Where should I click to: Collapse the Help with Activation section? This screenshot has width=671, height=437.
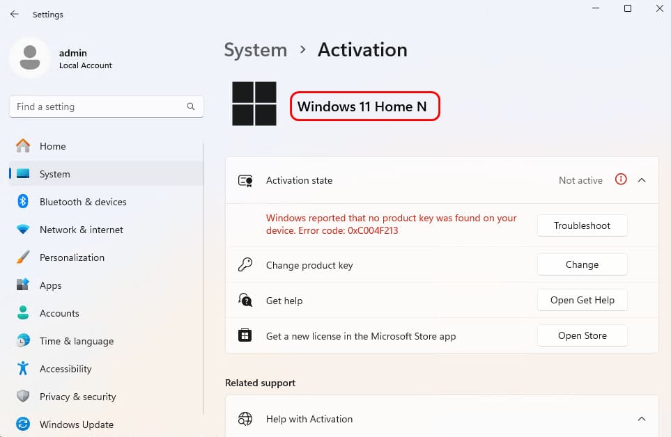click(x=642, y=419)
